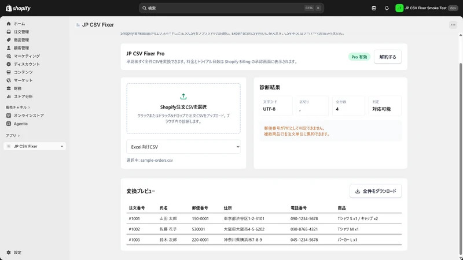
Task: Click address 大阪府大阪市4-5-6202
Action: tap(244, 229)
